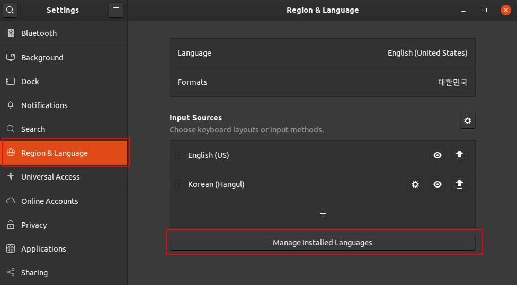Click the Applications icon in sidebar
Viewport: 517px width, 285px height.
pos(11,248)
